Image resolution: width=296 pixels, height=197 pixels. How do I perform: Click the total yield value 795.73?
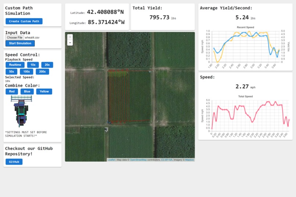click(159, 18)
